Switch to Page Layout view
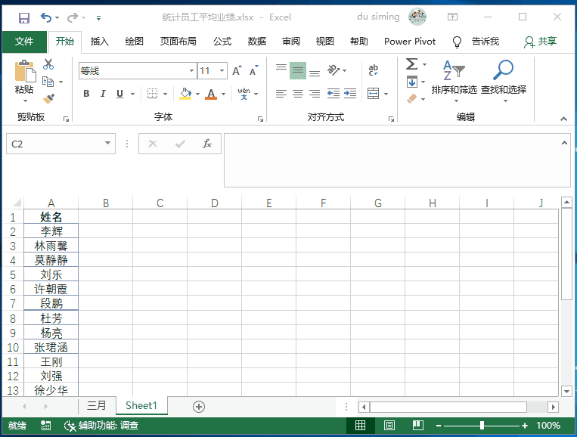 click(389, 426)
